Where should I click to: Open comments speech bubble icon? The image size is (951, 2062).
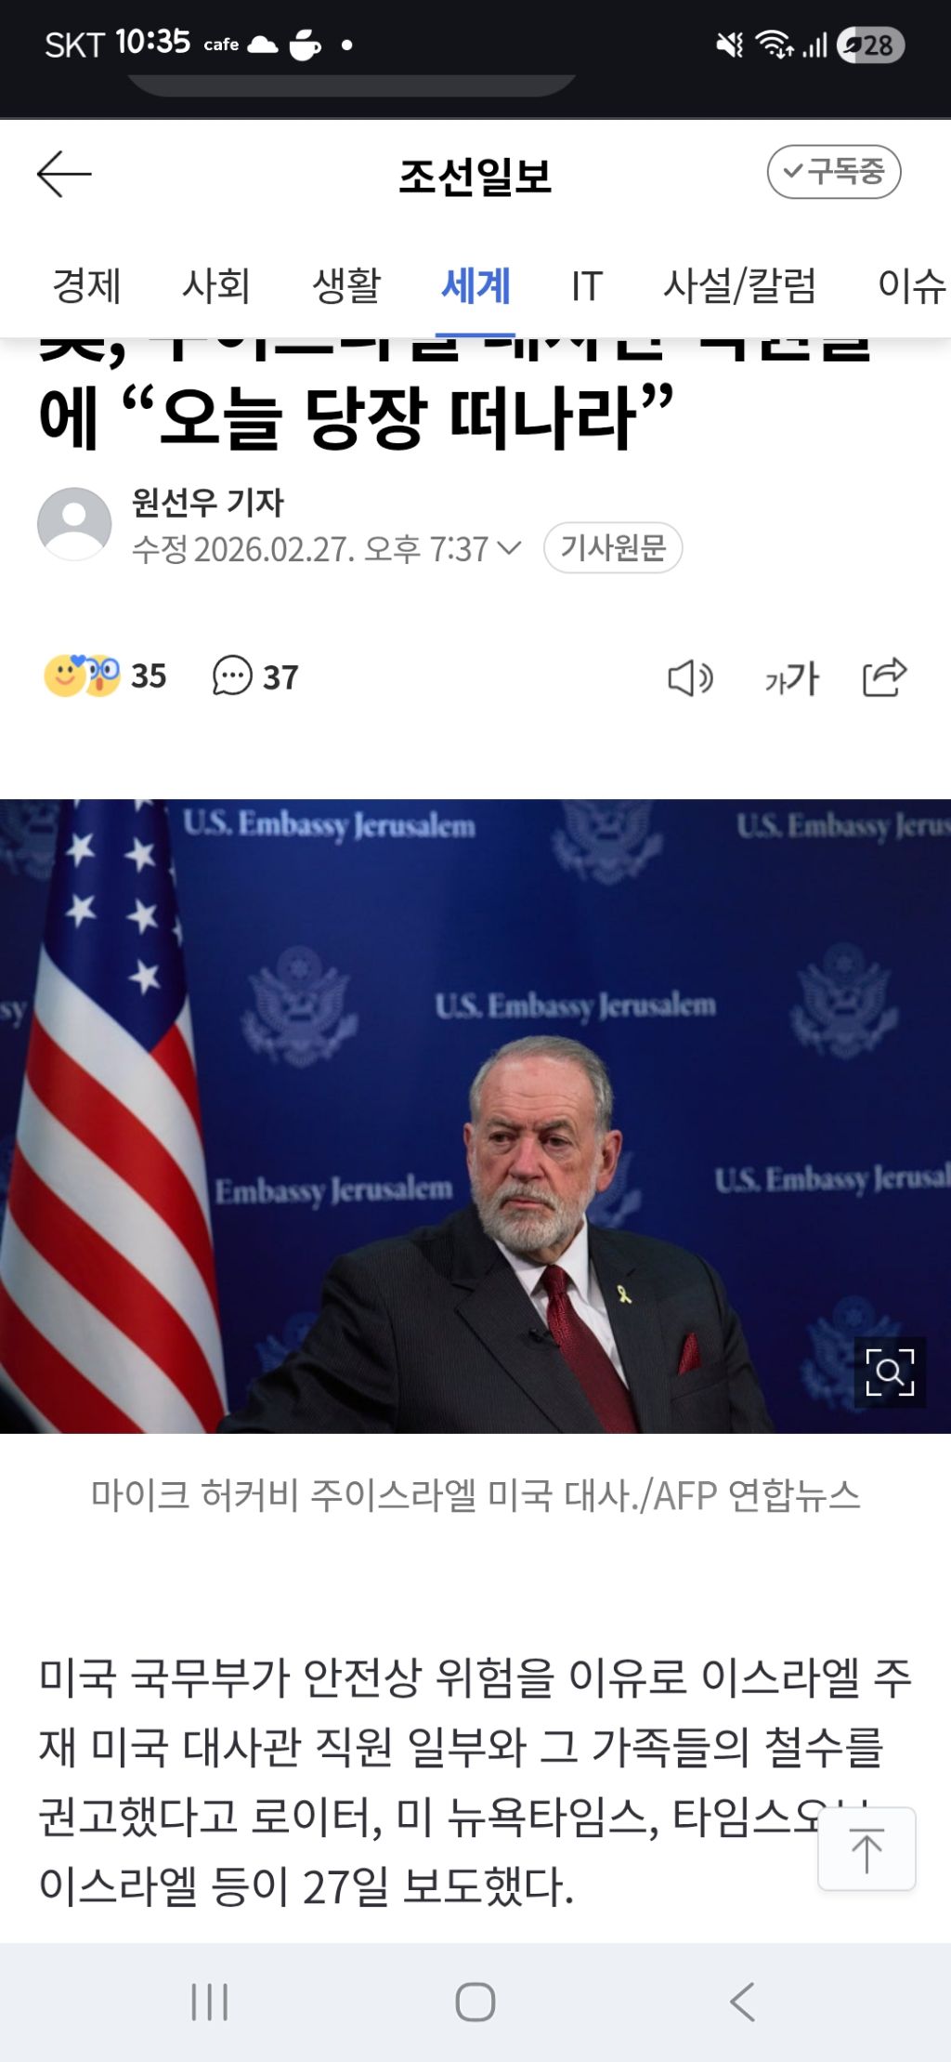point(232,676)
